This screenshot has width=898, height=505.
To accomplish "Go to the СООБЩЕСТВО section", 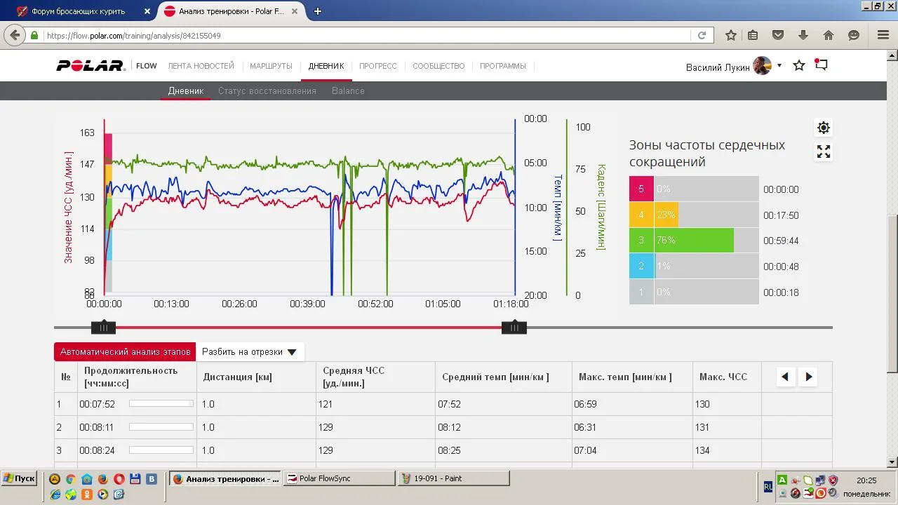I will [438, 66].
